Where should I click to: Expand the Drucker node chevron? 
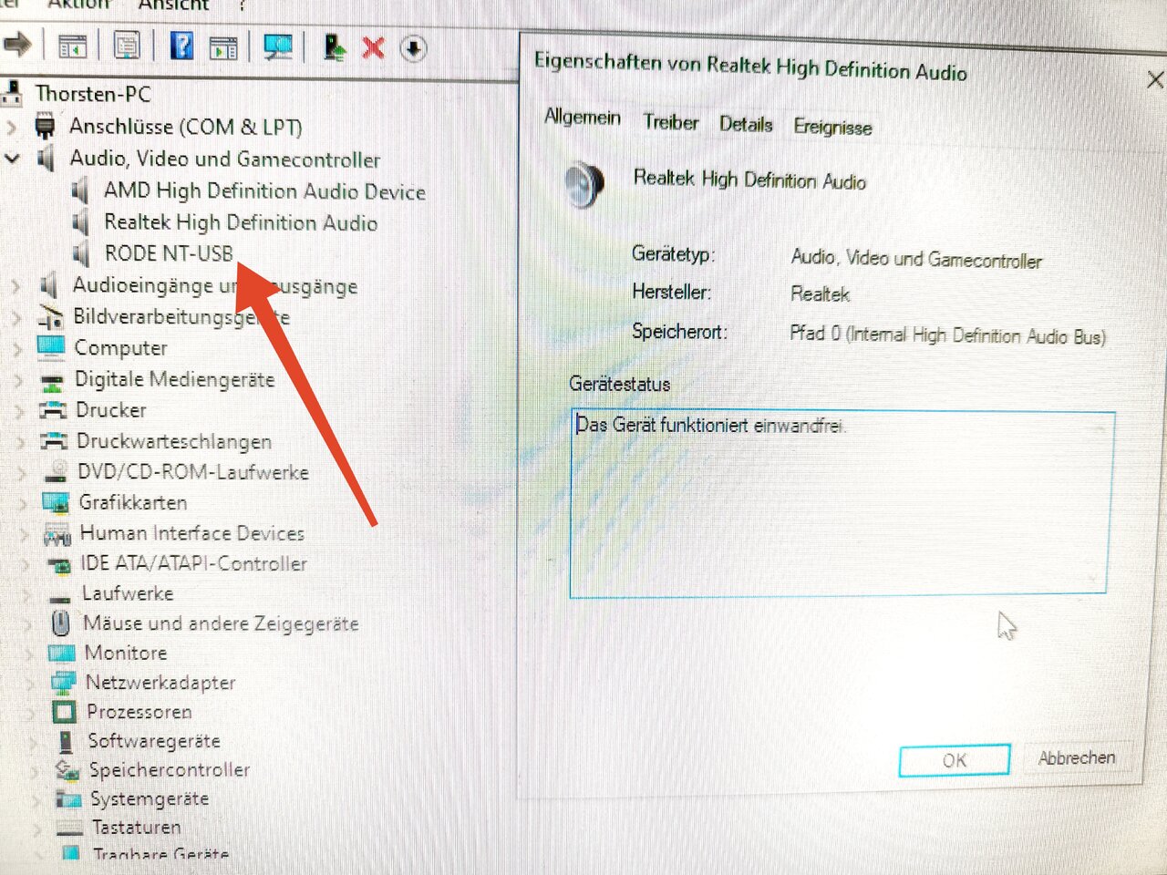19,411
